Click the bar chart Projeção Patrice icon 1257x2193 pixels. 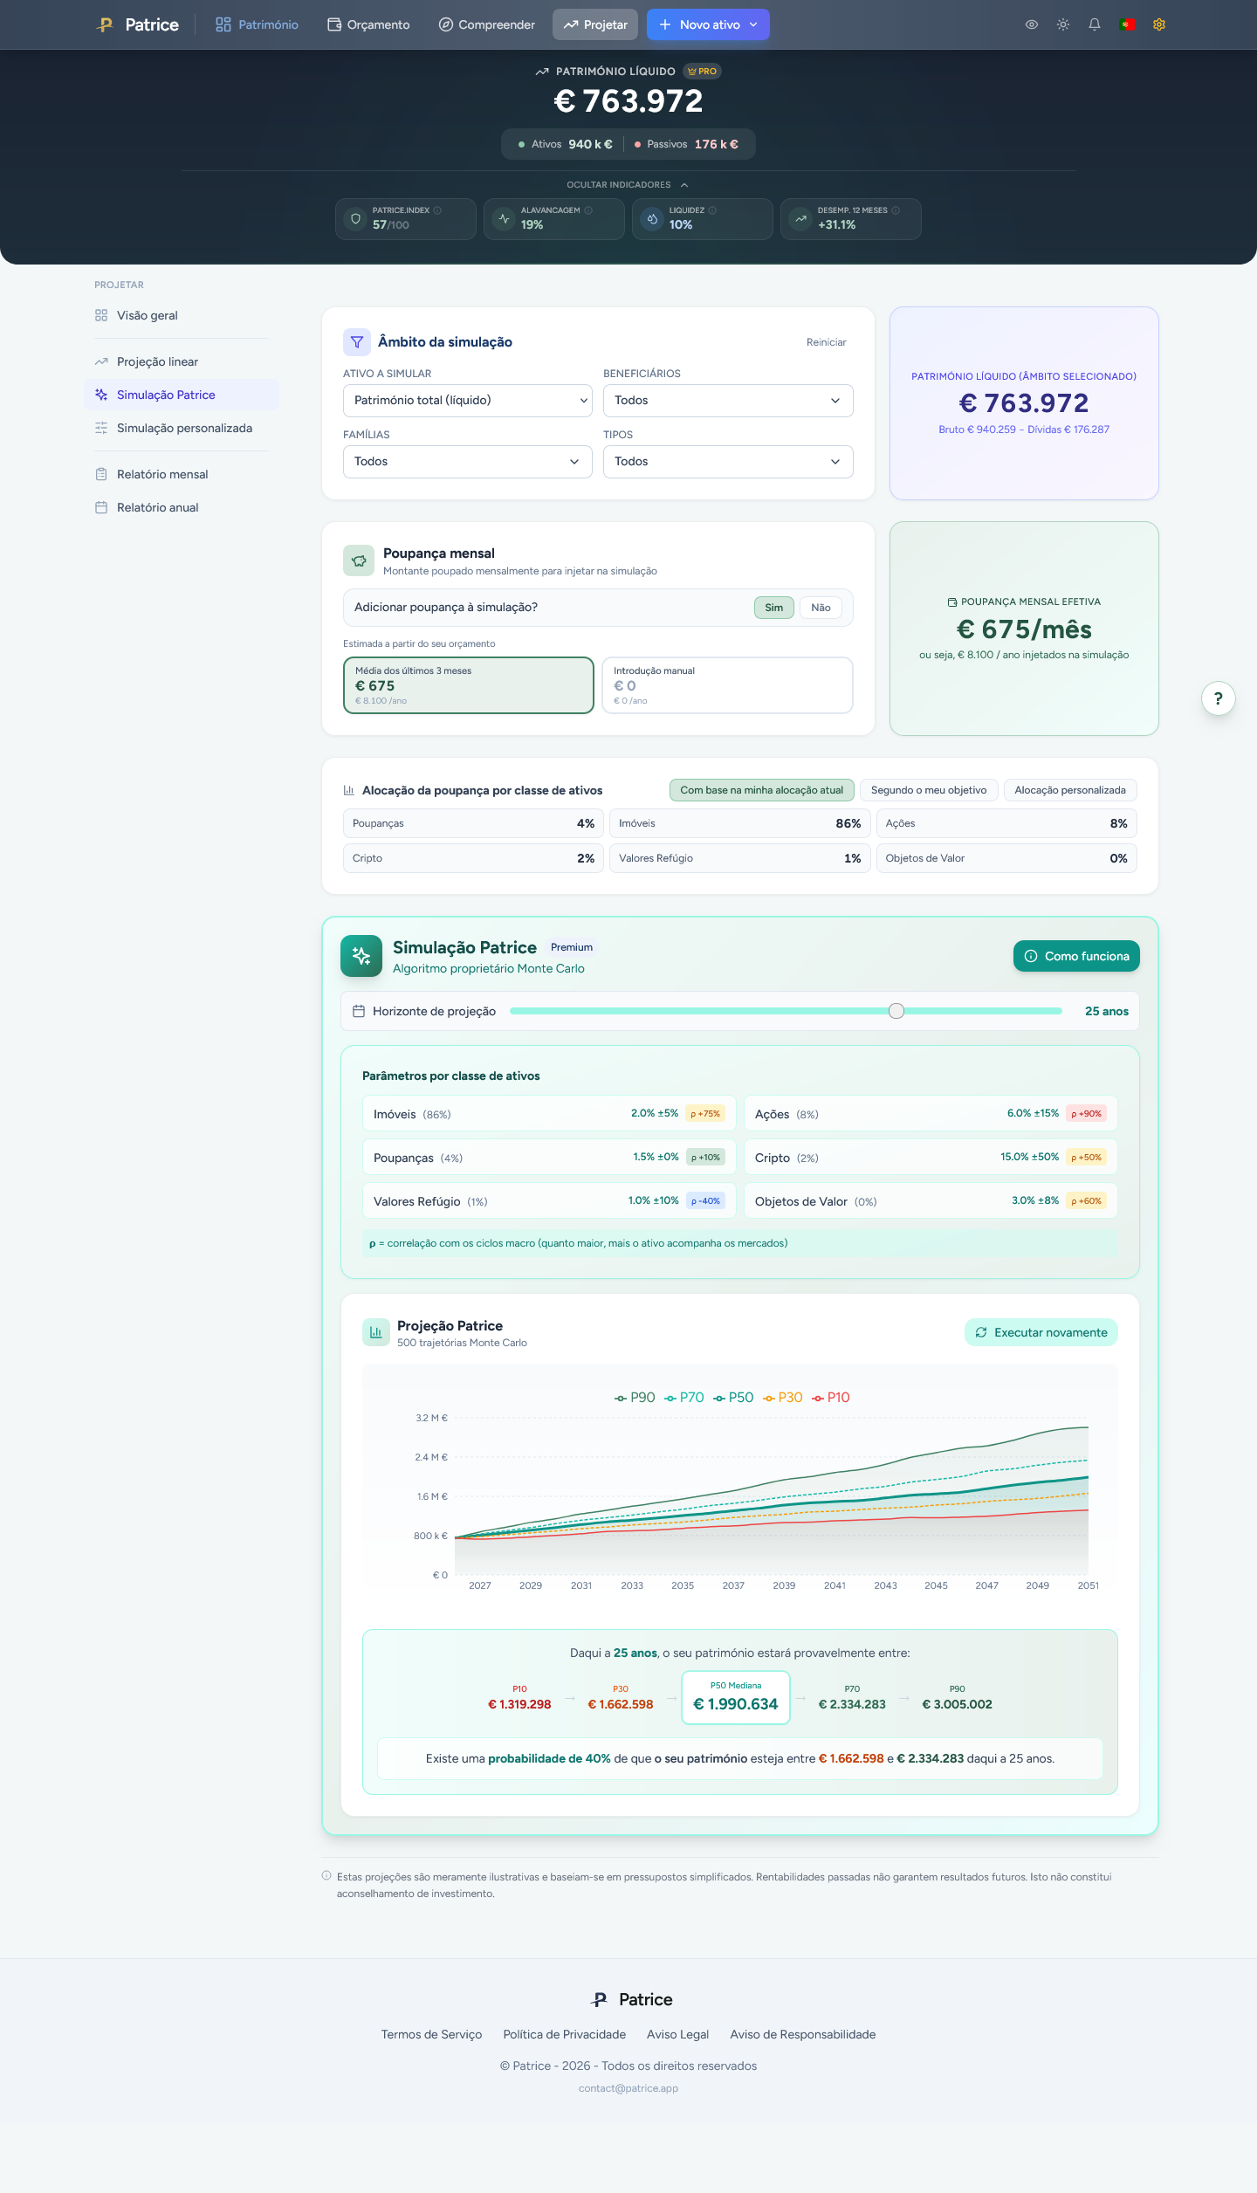(376, 1332)
